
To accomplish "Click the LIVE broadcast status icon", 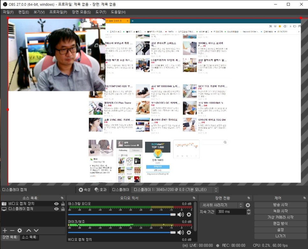I will (185, 245).
